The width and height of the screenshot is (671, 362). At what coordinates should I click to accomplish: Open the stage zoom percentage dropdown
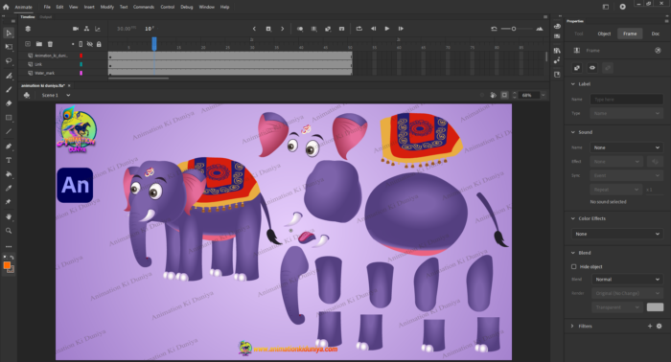(x=544, y=95)
